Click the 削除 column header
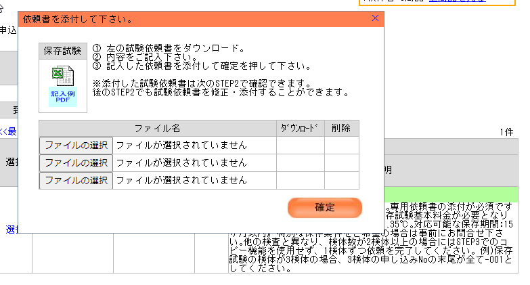The width and height of the screenshot is (530, 285). click(x=341, y=128)
